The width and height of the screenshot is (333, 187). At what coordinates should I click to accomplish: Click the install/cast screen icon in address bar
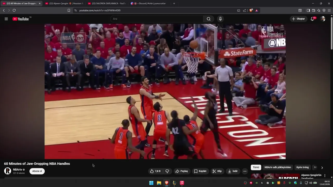pos(239,10)
